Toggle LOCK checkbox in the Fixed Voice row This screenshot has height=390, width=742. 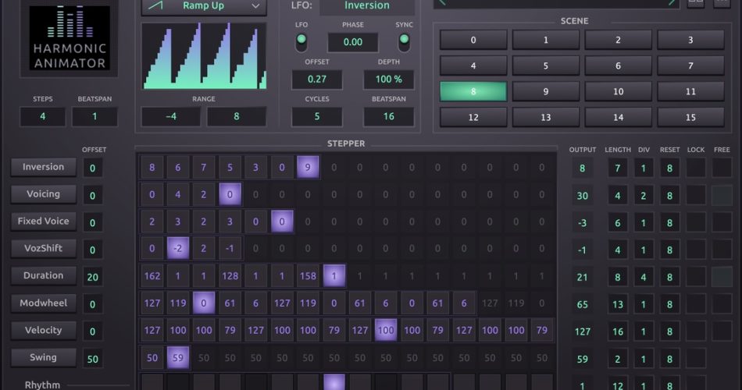[x=696, y=222]
